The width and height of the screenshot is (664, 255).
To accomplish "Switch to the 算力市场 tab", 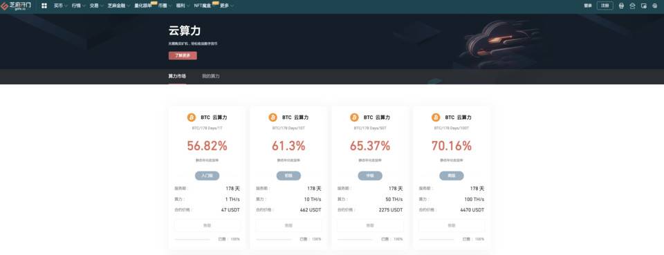I will (x=177, y=76).
